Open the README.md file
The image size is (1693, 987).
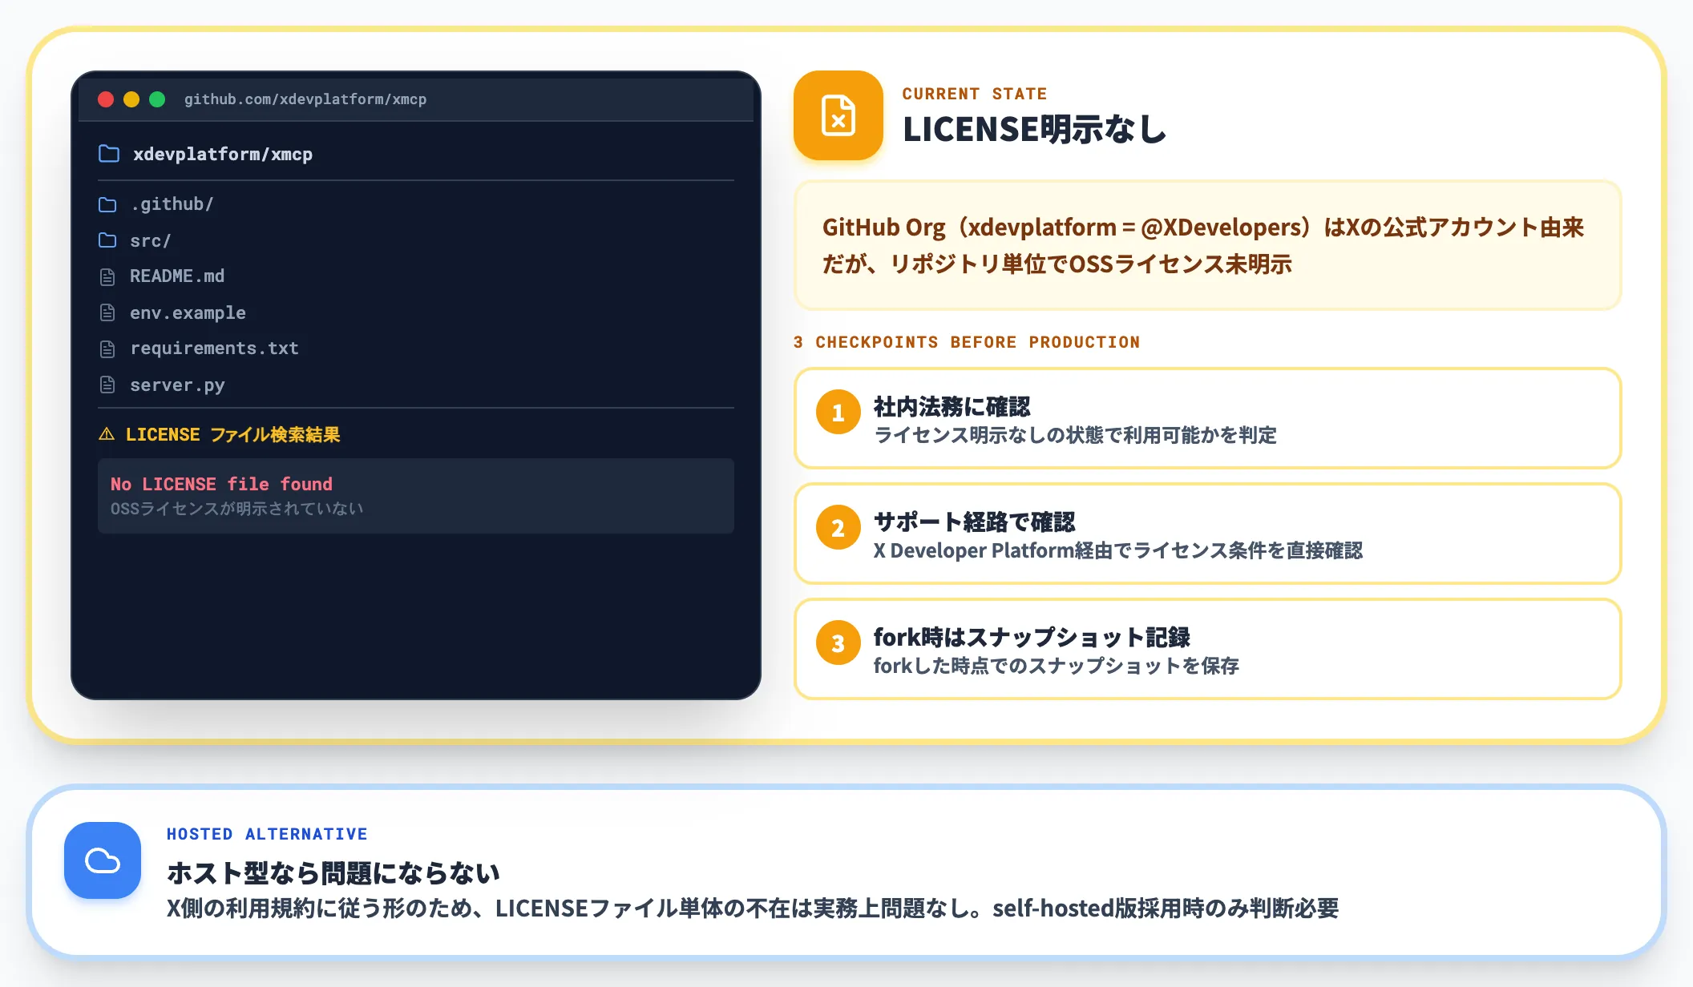click(x=416, y=276)
